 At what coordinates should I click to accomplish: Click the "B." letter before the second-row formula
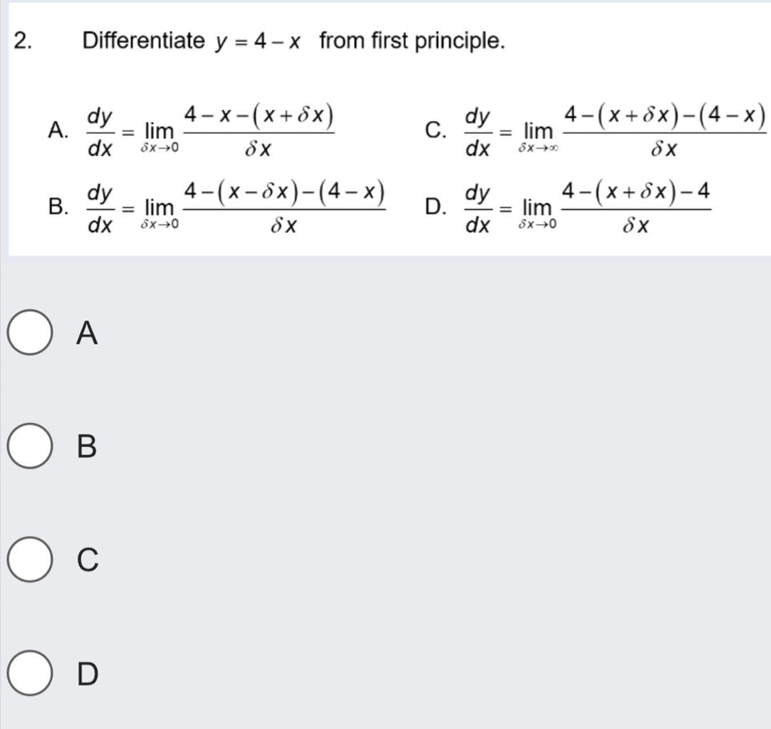point(57,210)
